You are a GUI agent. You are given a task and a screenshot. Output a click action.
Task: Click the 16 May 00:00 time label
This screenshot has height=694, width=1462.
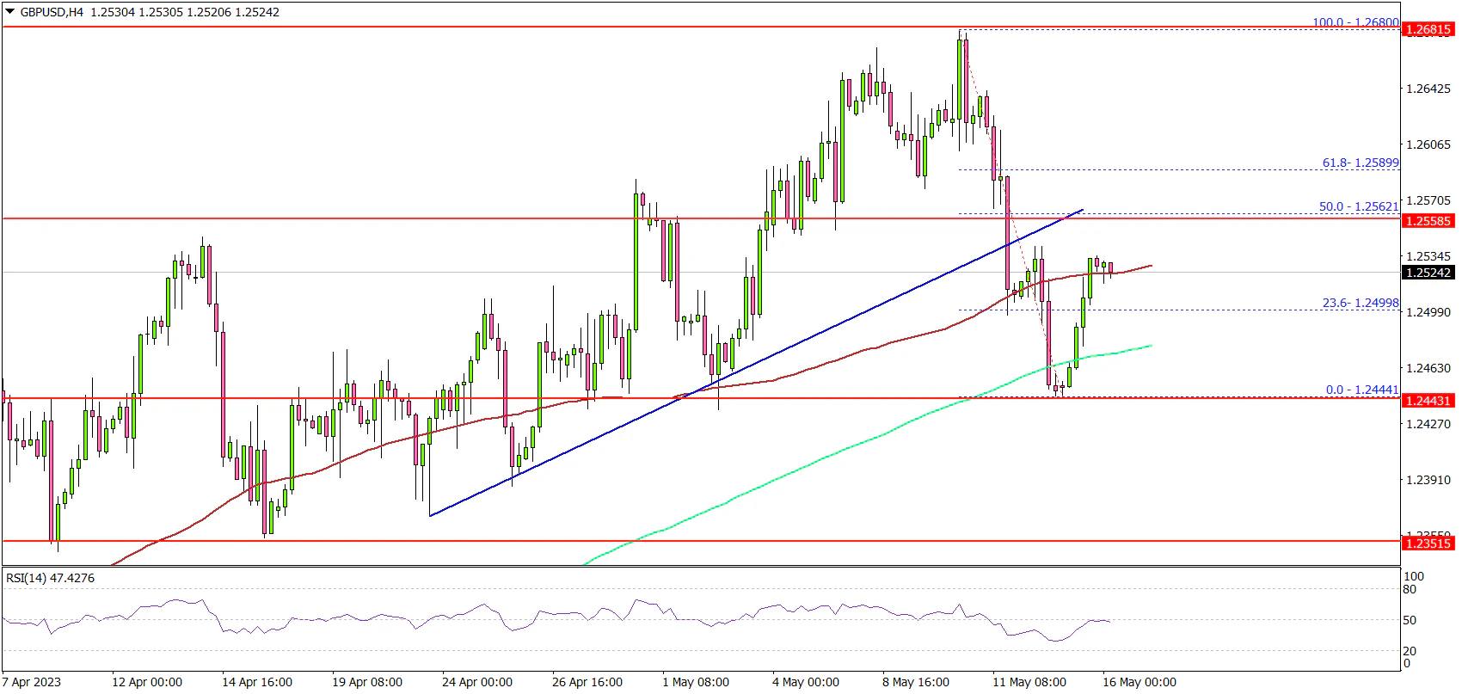click(x=1139, y=682)
